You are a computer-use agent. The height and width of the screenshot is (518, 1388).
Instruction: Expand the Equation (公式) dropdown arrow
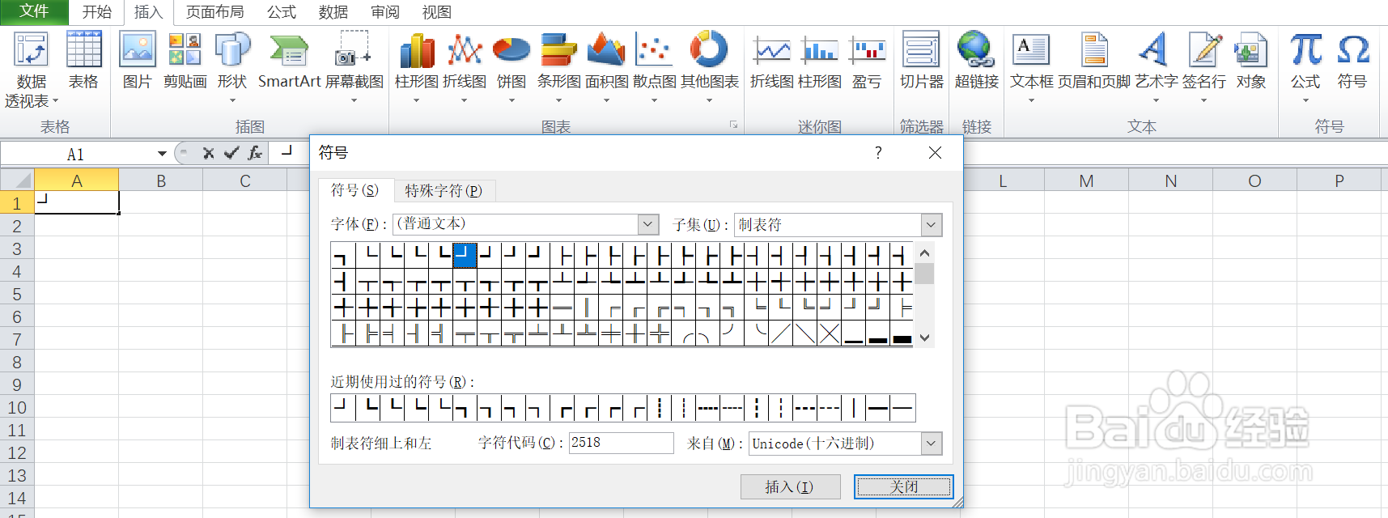[x=1305, y=100]
